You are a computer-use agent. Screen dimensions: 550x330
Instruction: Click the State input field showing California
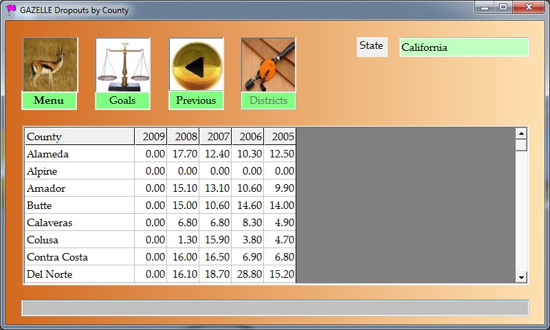[463, 47]
